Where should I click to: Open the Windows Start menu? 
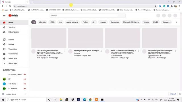coord(3,99)
